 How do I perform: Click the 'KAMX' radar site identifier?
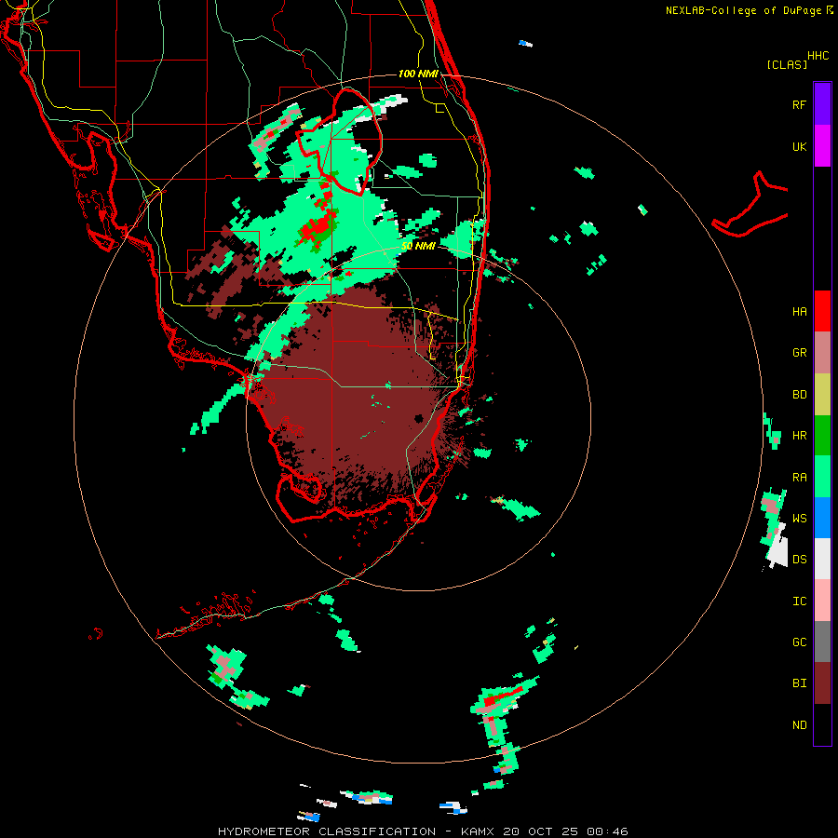click(478, 831)
